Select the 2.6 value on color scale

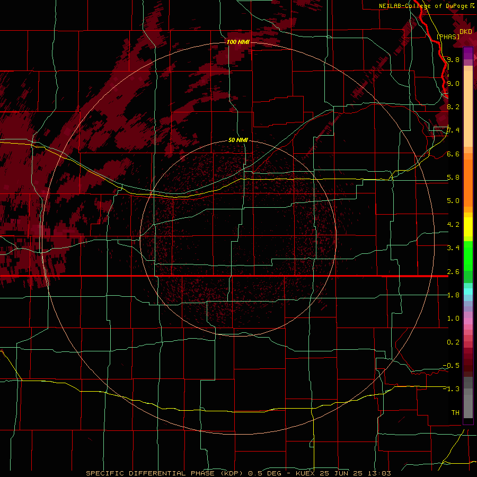pos(453,272)
